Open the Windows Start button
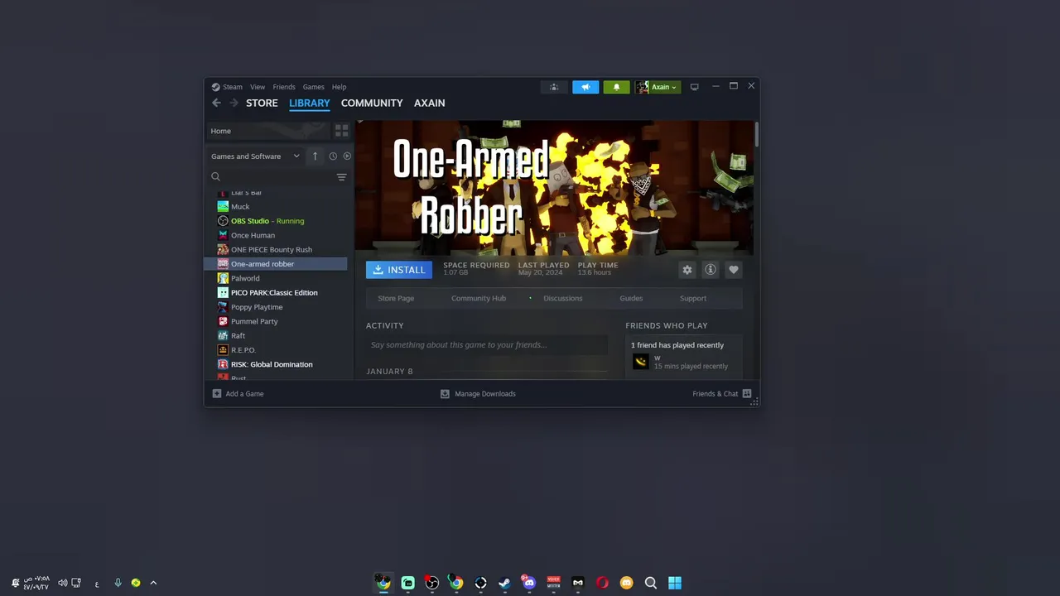Screen dimensions: 1060x596 pyautogui.click(x=675, y=583)
